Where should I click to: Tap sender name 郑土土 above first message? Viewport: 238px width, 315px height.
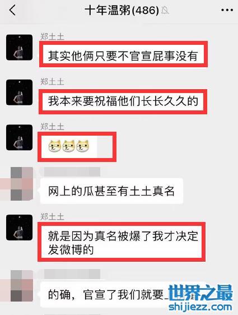click(53, 37)
